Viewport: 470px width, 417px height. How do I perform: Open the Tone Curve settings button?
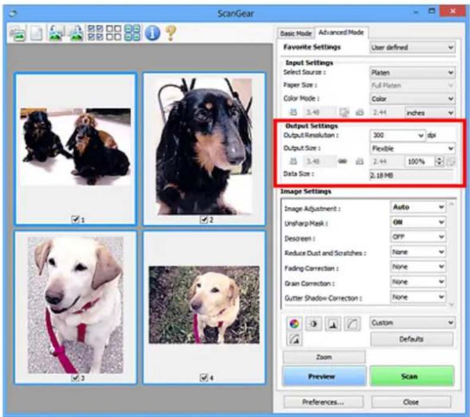coord(352,324)
